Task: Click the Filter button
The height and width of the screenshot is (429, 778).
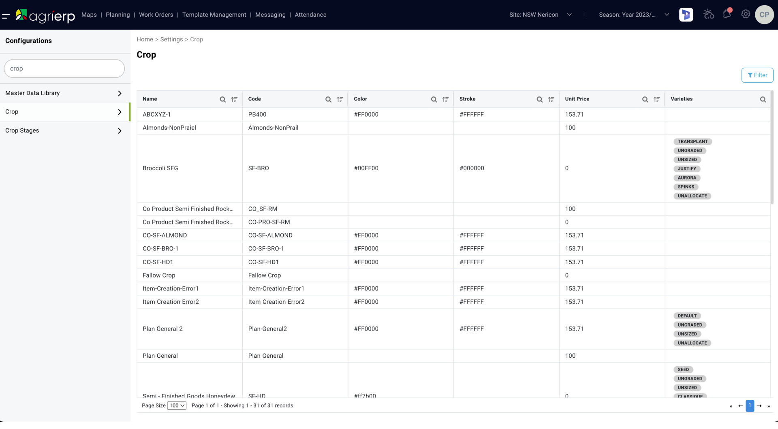Action: (x=757, y=75)
